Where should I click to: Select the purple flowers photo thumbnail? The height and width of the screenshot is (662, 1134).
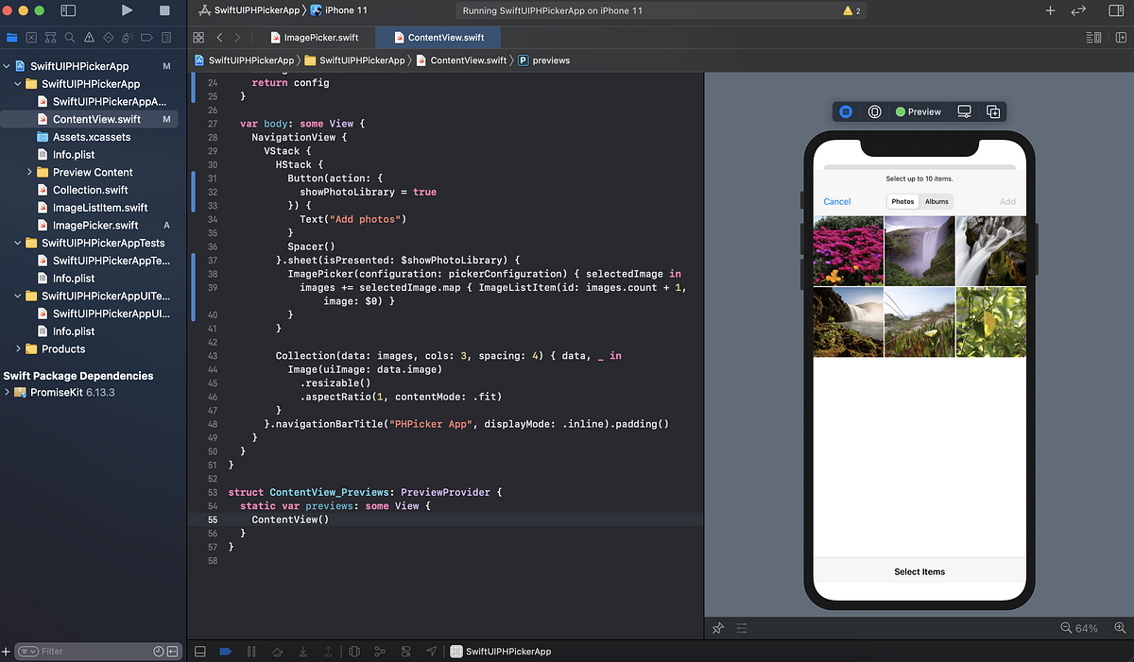click(848, 250)
